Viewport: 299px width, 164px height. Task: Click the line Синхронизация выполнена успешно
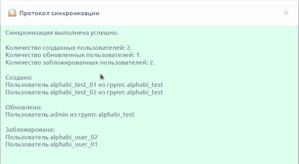point(62,33)
